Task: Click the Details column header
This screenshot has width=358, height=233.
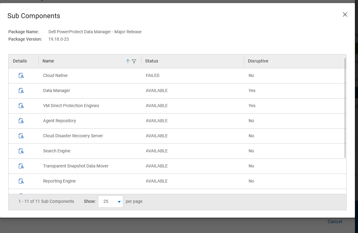Action: pyautogui.click(x=20, y=61)
